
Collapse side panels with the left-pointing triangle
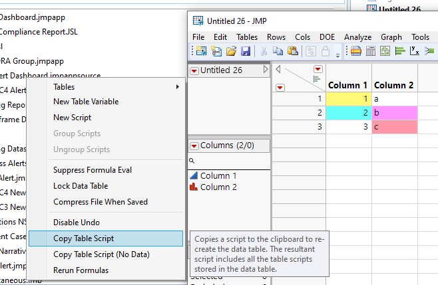pos(278,69)
